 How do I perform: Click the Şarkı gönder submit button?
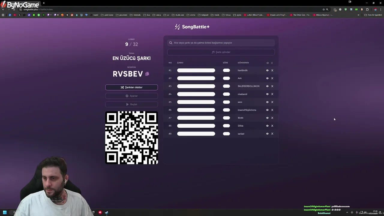[221, 52]
